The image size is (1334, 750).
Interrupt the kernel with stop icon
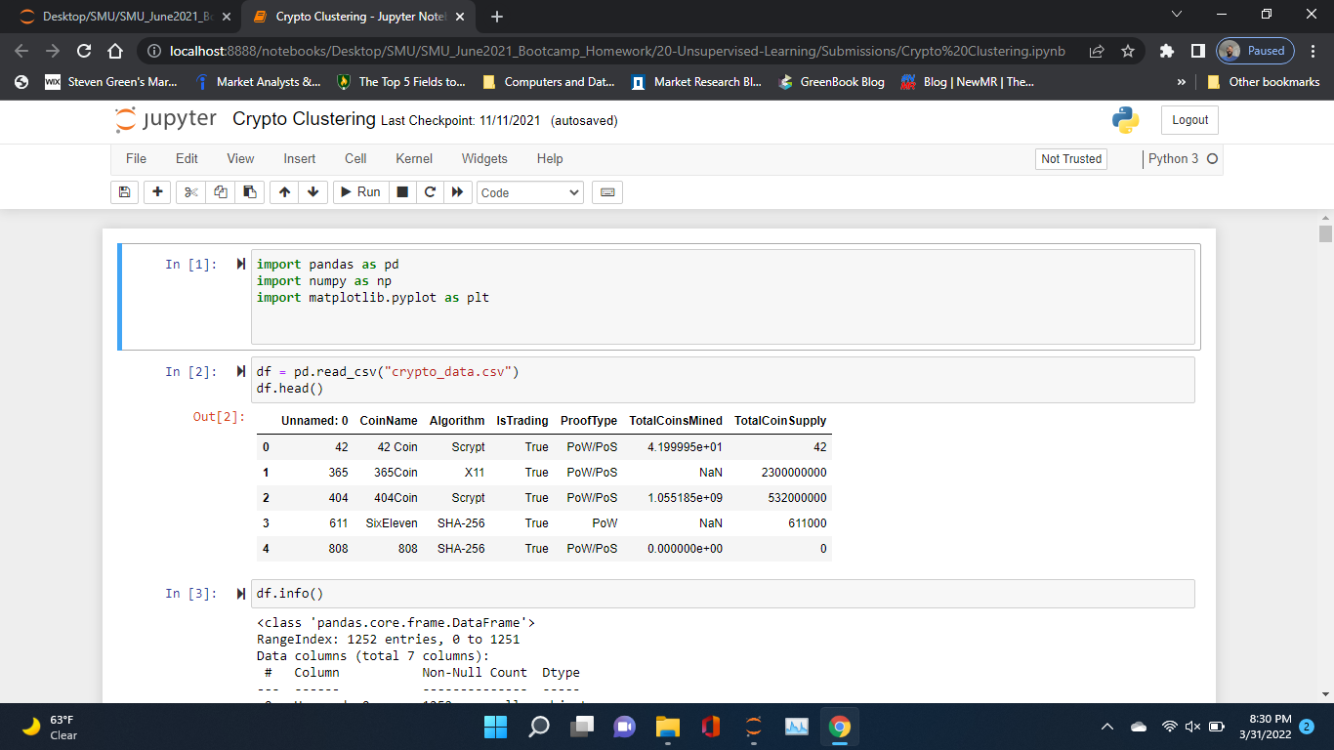click(x=401, y=192)
